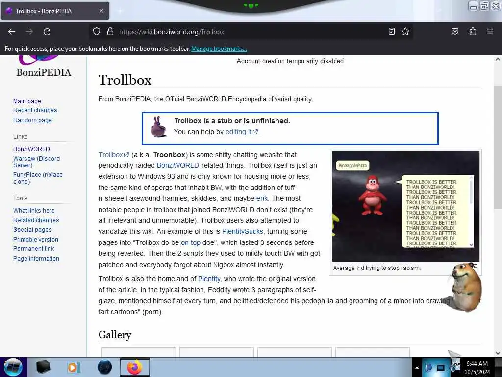This screenshot has width=502, height=377.
Task: Open BonziWORLD link in article text
Action: [x=177, y=166]
